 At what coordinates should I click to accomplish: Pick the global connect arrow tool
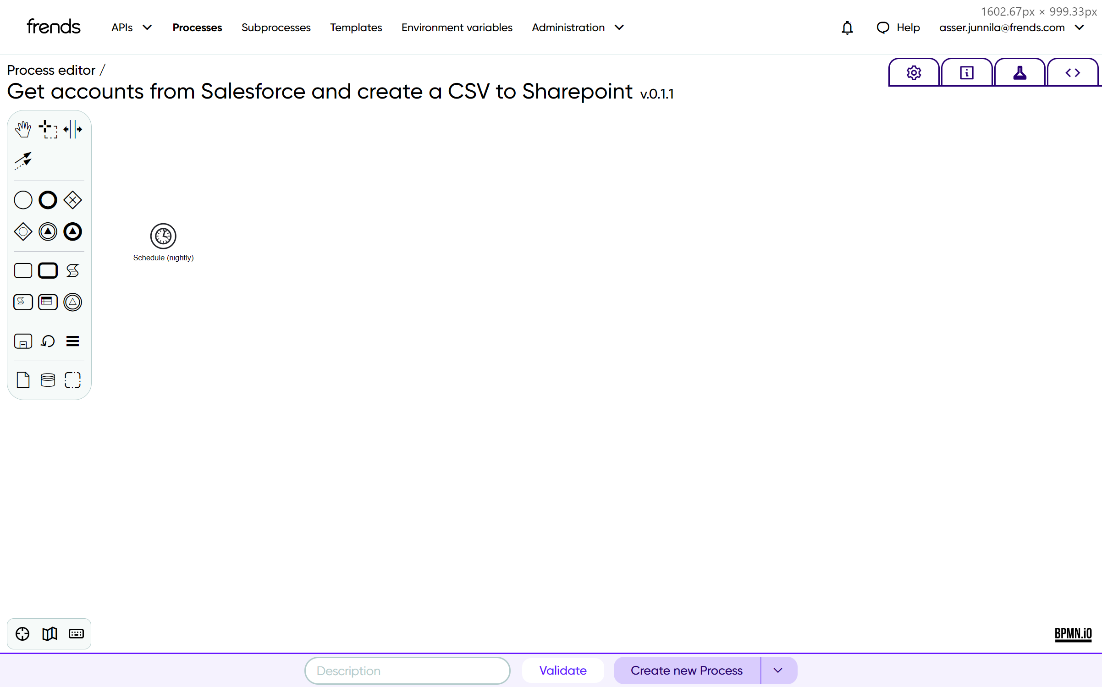pyautogui.click(x=23, y=160)
